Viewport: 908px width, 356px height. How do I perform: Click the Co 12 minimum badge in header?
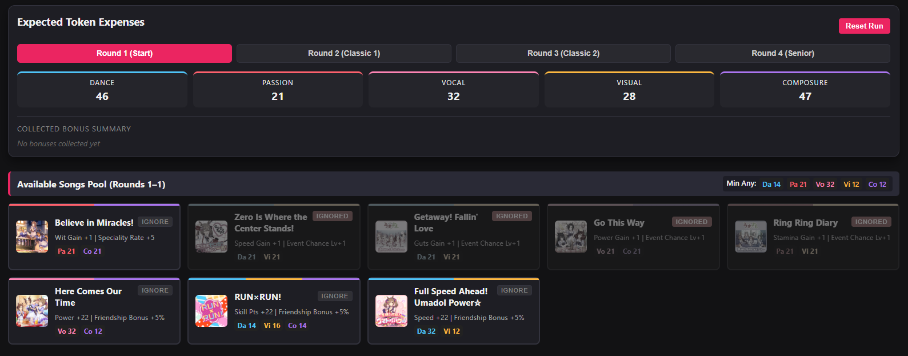[877, 184]
